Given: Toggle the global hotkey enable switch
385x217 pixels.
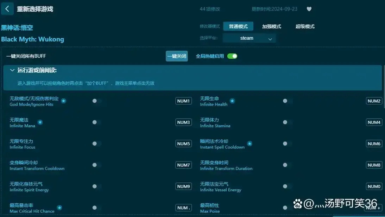Looking at the screenshot, I should coord(232,56).
